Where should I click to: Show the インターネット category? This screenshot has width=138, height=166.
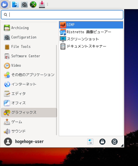point(29,84)
